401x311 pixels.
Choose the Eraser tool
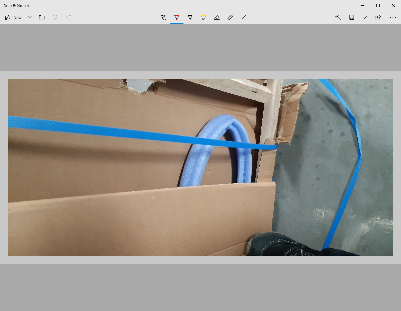(217, 17)
